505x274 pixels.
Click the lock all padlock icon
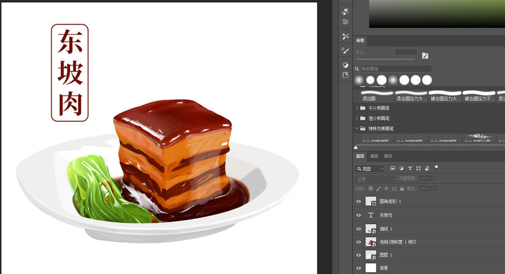[x=402, y=188]
